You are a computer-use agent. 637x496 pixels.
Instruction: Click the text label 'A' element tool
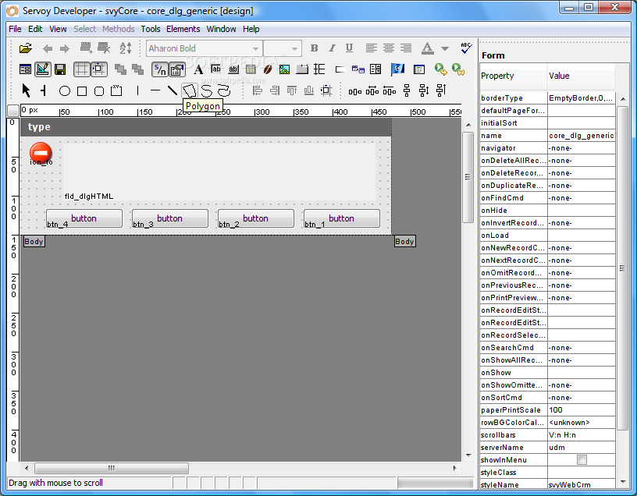198,69
